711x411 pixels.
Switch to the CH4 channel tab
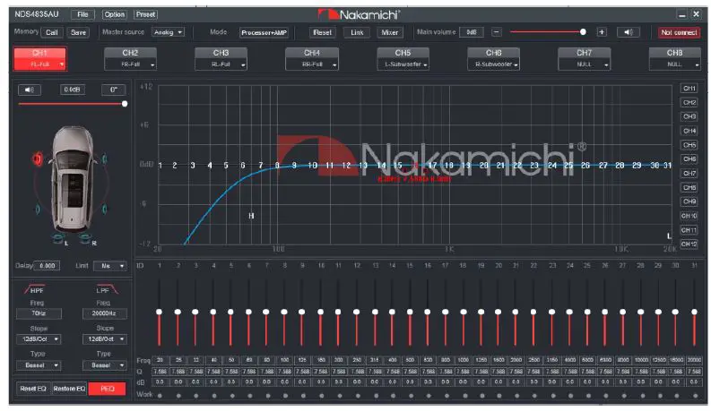312,53
